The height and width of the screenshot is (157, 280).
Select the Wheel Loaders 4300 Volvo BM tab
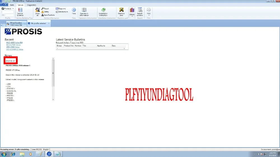point(16,24)
